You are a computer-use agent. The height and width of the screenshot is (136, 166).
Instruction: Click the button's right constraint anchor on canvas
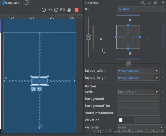pyautogui.click(x=48, y=81)
